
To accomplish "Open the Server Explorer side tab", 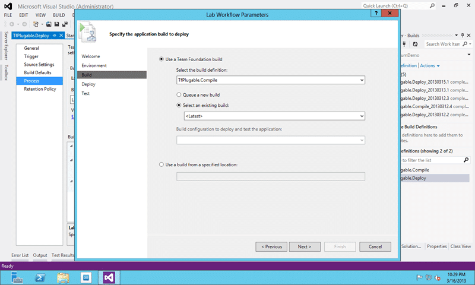I will [6, 46].
